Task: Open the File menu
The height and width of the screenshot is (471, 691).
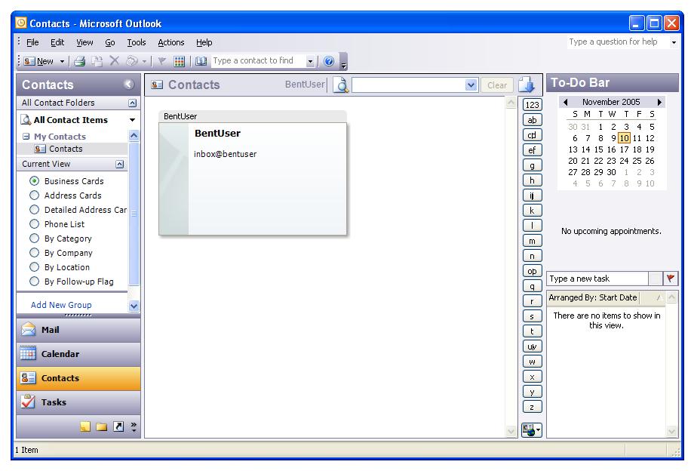Action: [32, 42]
